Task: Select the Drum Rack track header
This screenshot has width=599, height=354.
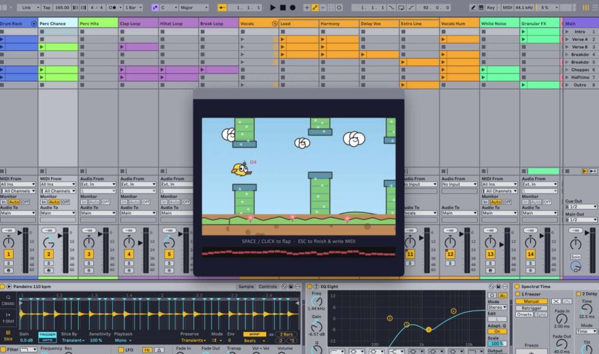Action: pos(19,23)
